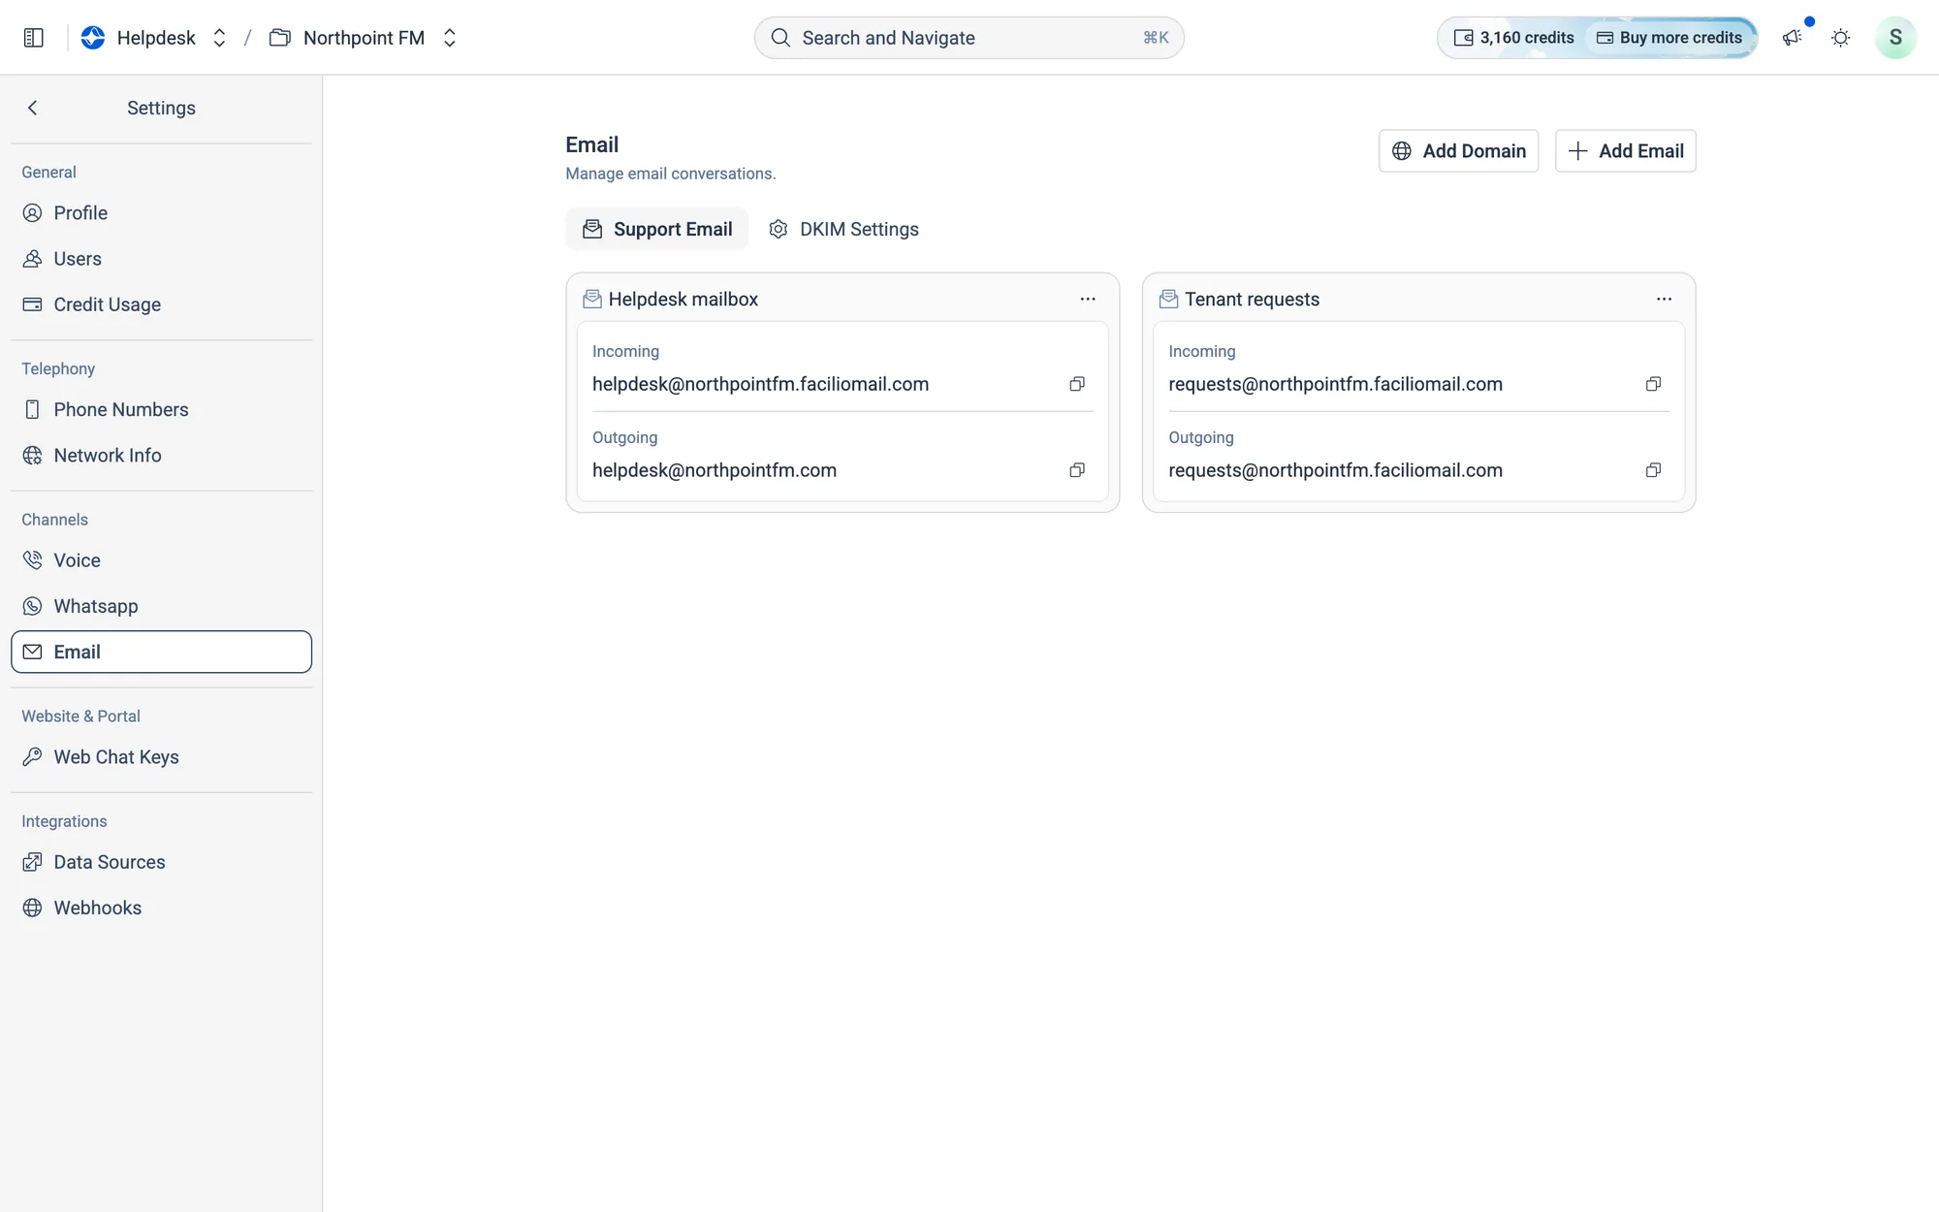Open the announcements megaphone icon
The width and height of the screenshot is (1939, 1212).
coord(1792,38)
